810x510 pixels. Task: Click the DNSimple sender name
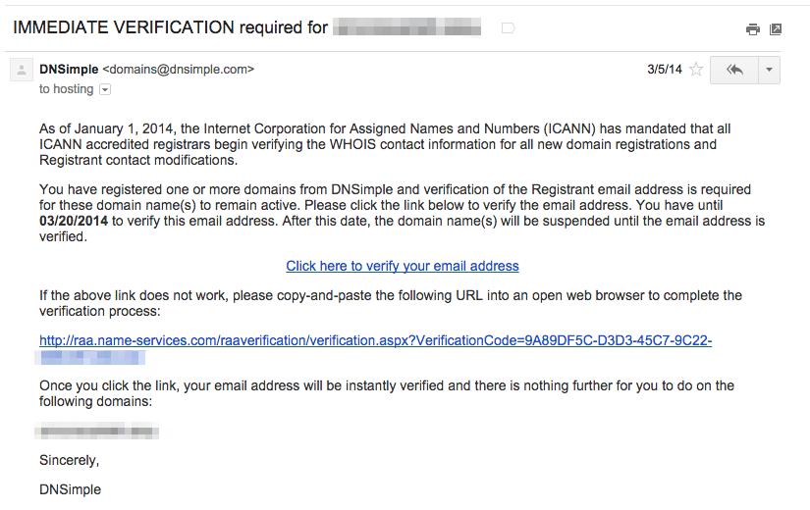[69, 69]
